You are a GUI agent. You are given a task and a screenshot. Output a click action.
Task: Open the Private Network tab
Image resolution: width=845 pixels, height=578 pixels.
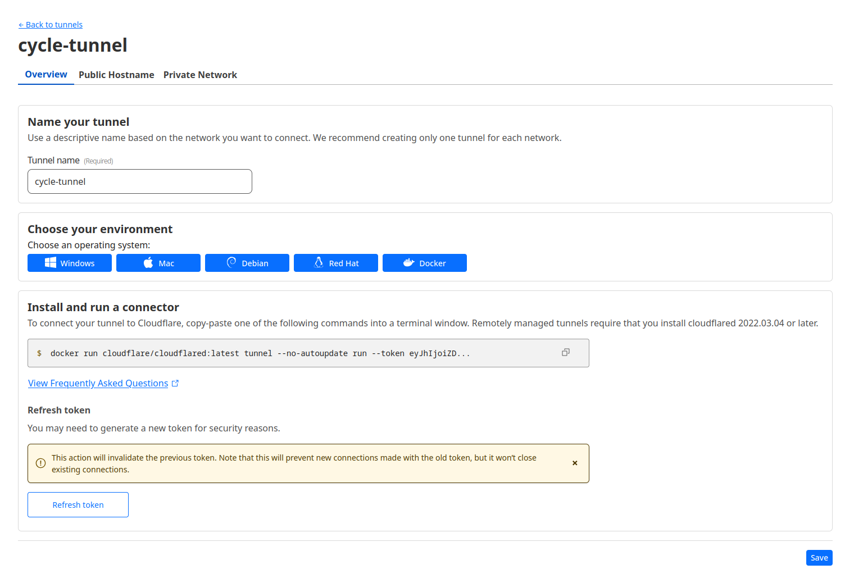click(200, 75)
